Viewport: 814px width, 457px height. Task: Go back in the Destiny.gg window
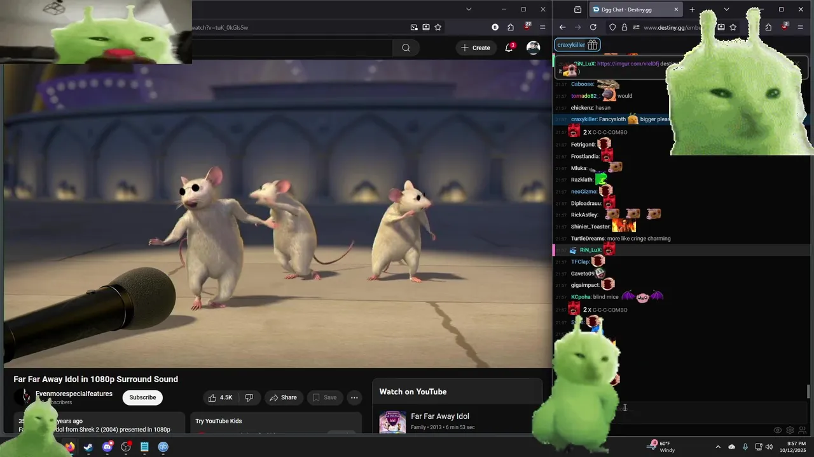562,27
